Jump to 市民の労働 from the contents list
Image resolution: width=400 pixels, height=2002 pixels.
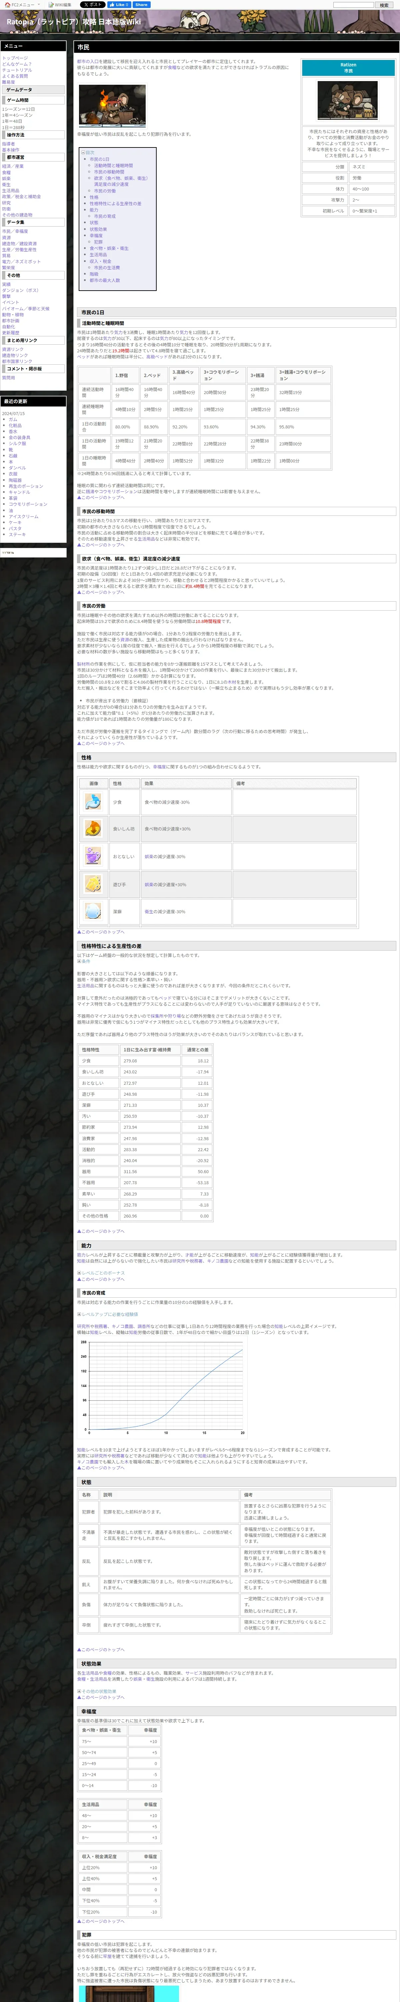coord(105,191)
